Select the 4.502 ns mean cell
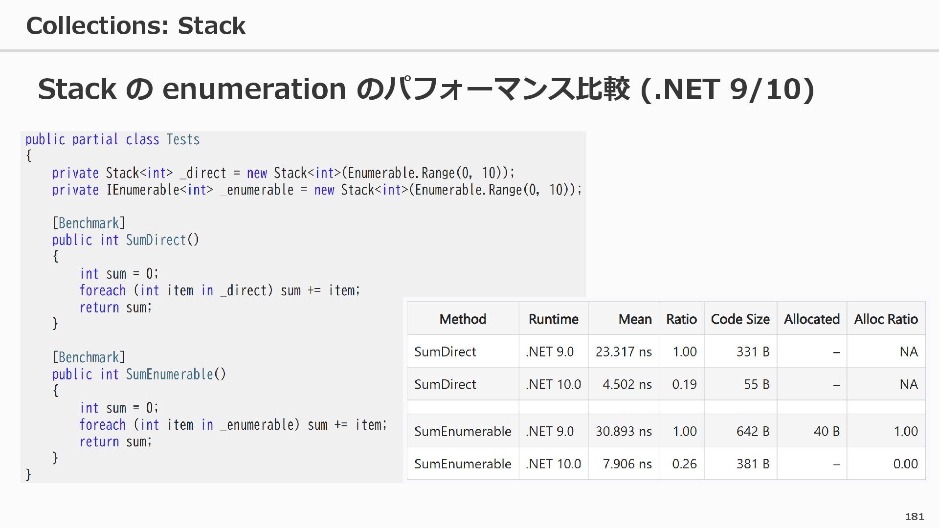The image size is (939, 528). click(x=626, y=384)
